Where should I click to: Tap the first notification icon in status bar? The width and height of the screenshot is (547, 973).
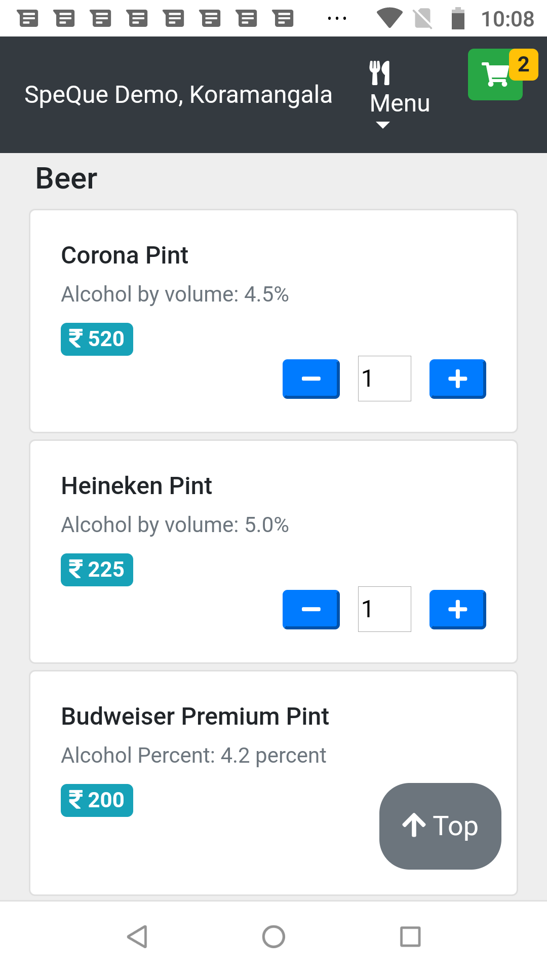[28, 19]
